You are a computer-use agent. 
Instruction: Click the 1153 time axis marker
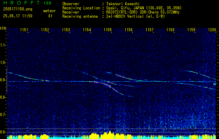coord(66,30)
